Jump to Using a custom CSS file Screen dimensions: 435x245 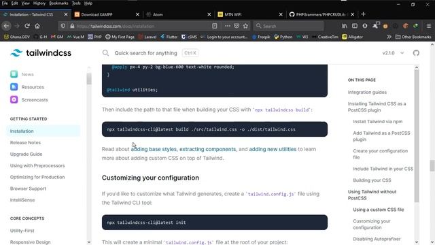tap(379, 210)
